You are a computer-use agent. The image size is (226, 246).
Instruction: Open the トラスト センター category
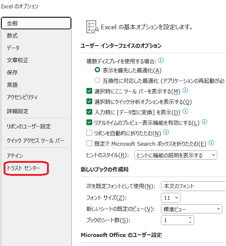click(24, 168)
